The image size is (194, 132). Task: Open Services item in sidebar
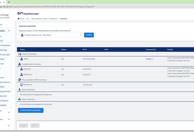click(3, 96)
